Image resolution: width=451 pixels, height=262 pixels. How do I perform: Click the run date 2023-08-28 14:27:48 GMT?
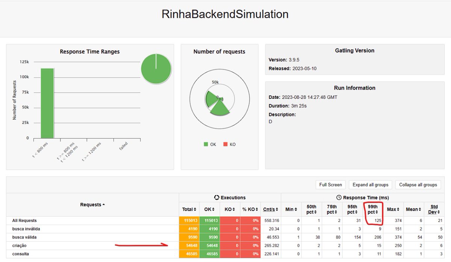click(x=310, y=97)
